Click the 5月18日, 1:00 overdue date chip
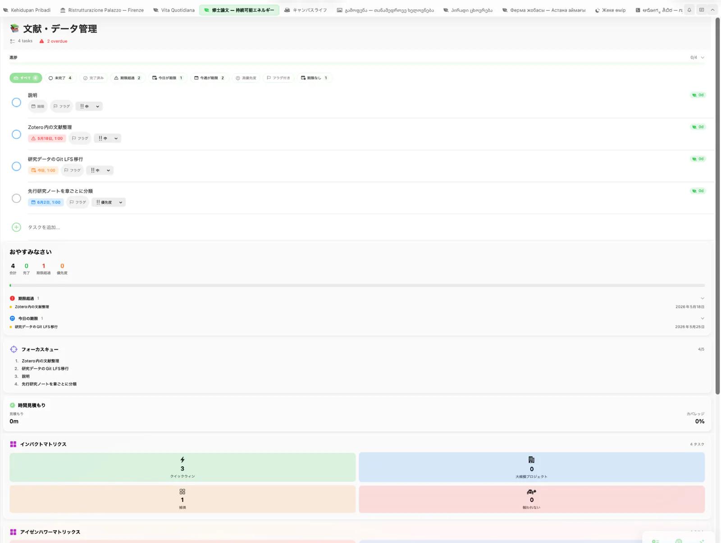The width and height of the screenshot is (721, 543). (x=47, y=138)
